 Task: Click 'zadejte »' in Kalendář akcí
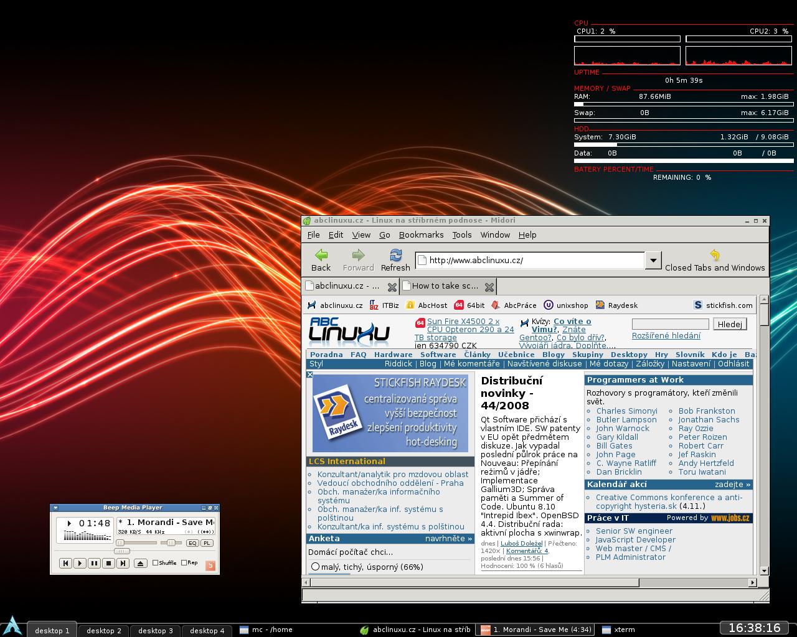pos(733,485)
